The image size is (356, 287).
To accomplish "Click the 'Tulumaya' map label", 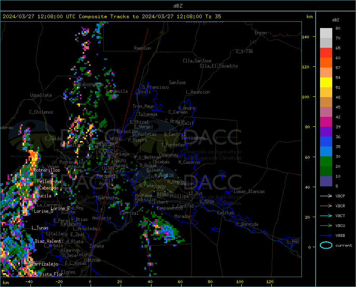I will [x=148, y=114].
